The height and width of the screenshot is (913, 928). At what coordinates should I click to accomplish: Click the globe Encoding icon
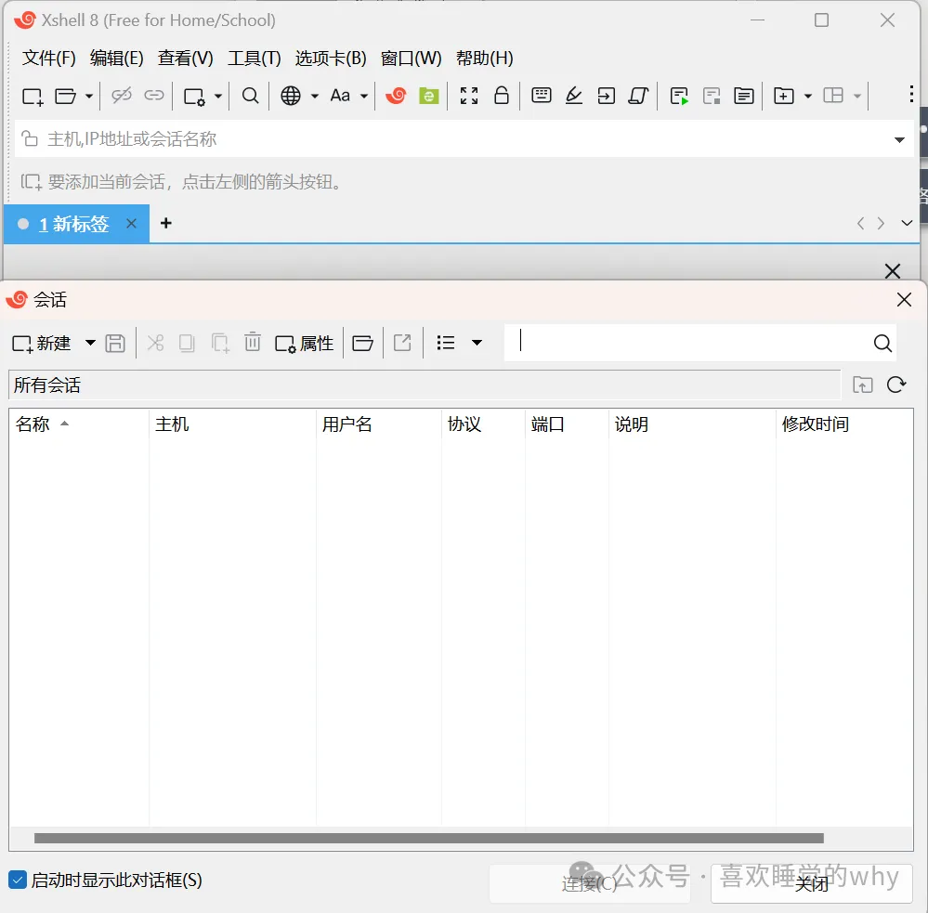point(291,96)
